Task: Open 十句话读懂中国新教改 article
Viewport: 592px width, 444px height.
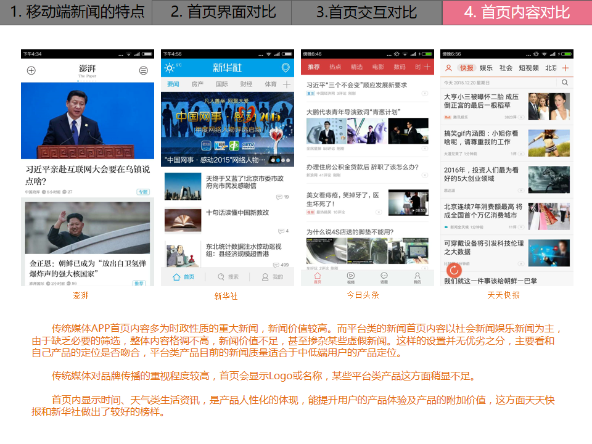Action: pyautogui.click(x=228, y=221)
